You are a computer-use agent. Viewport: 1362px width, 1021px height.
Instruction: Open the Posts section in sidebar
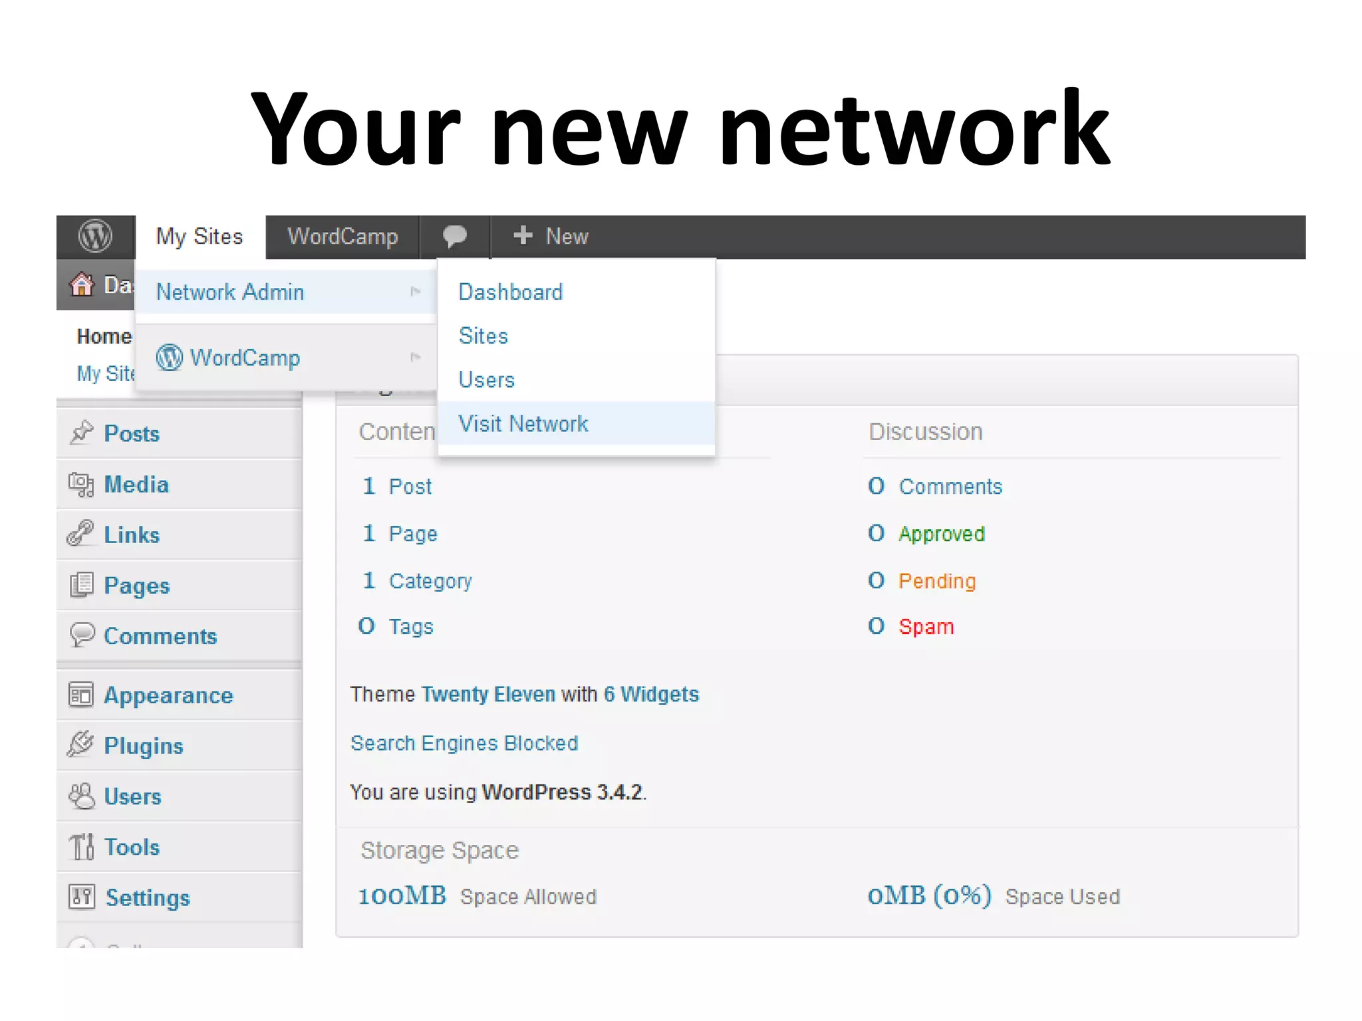[132, 433]
